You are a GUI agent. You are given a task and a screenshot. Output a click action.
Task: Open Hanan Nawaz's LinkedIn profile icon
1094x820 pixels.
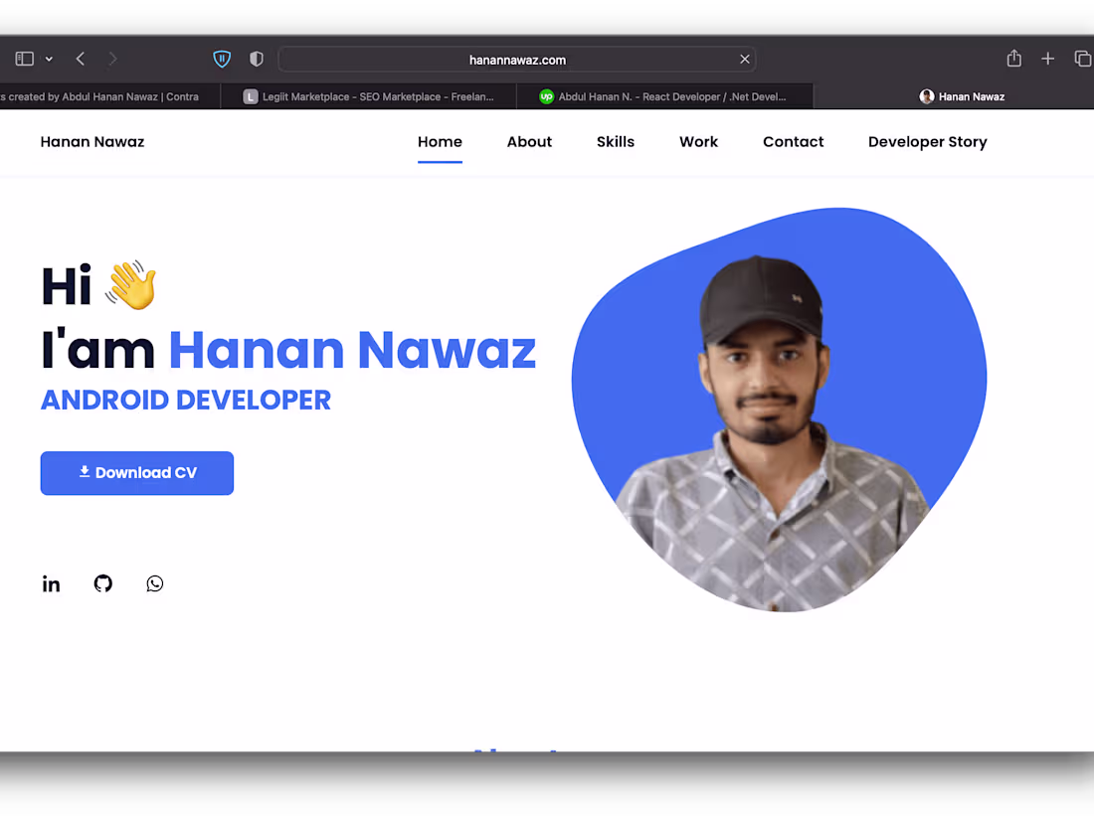tap(51, 583)
